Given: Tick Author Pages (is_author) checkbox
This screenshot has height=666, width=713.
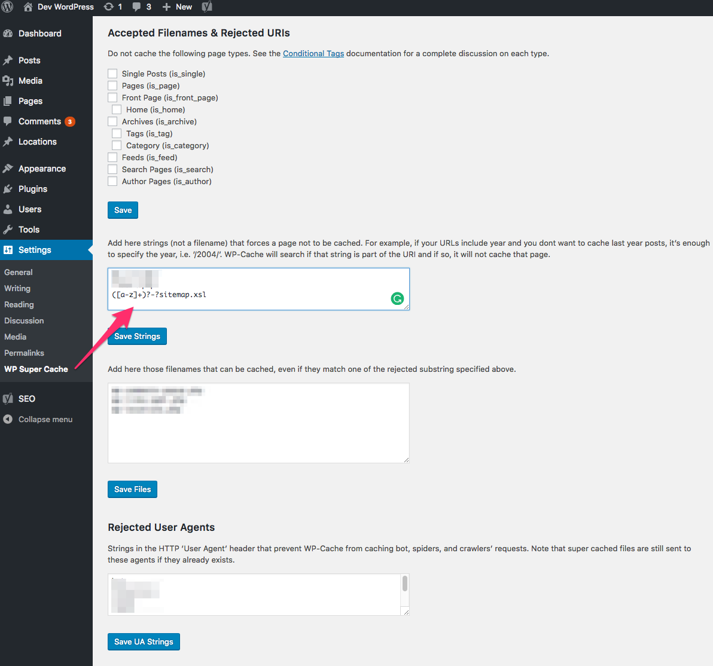Looking at the screenshot, I should click(x=112, y=181).
